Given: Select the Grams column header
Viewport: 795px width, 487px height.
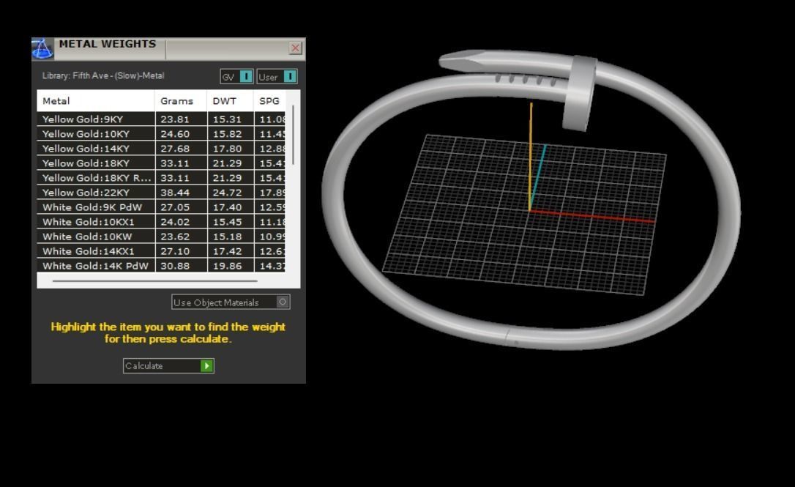Looking at the screenshot, I should (181, 101).
